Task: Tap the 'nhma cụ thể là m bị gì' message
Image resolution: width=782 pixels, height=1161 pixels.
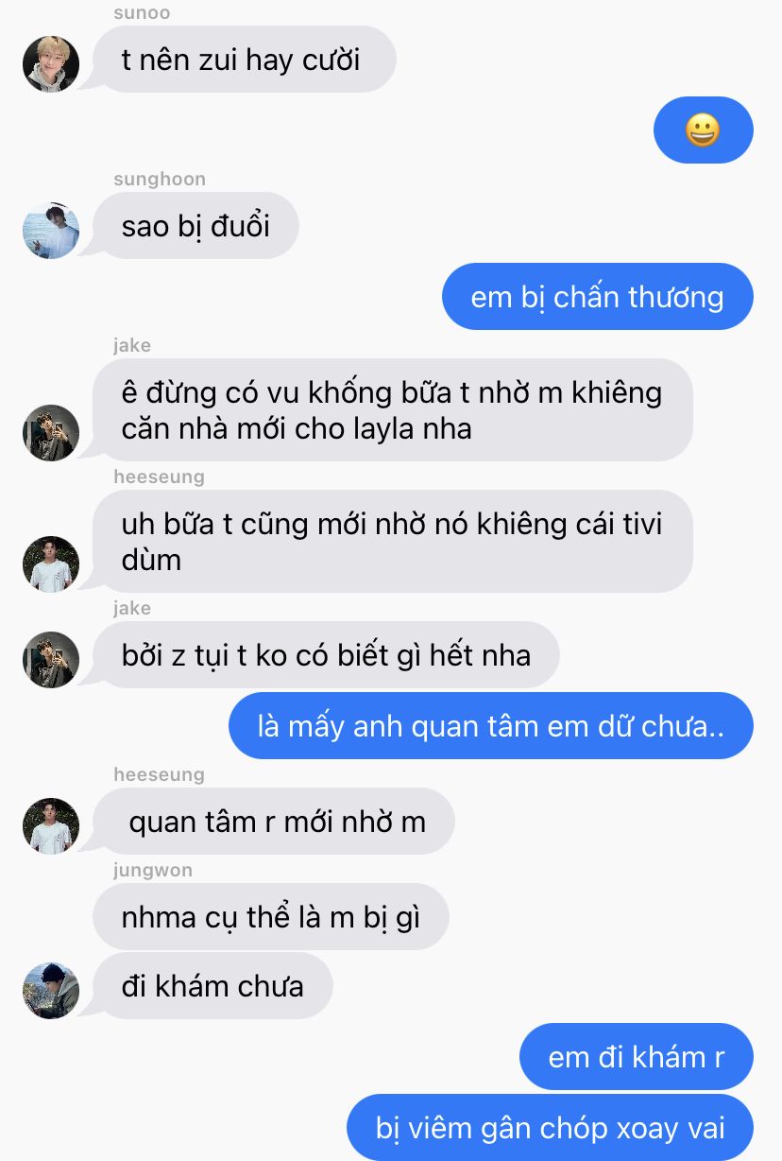Action: 270,916
